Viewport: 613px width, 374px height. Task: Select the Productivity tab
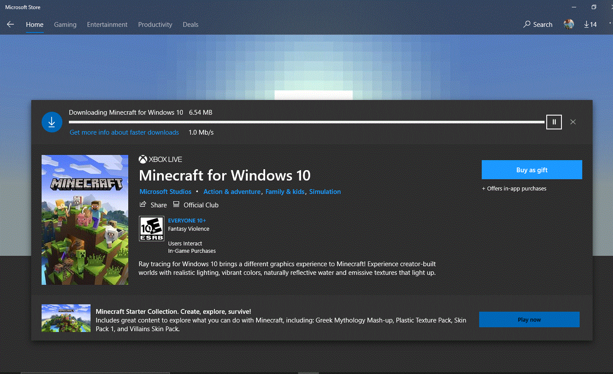click(155, 25)
